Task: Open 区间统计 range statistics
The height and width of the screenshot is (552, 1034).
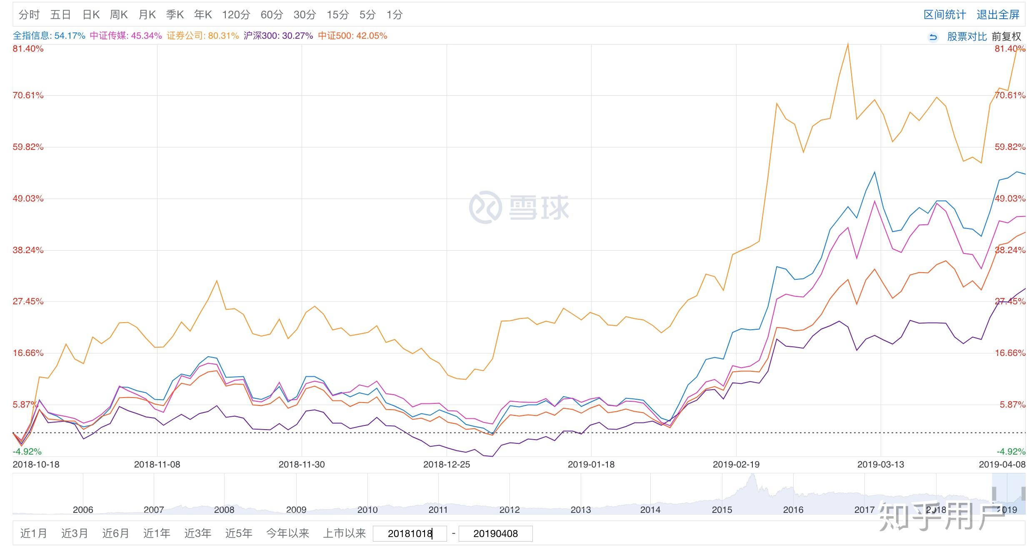Action: coord(944,15)
